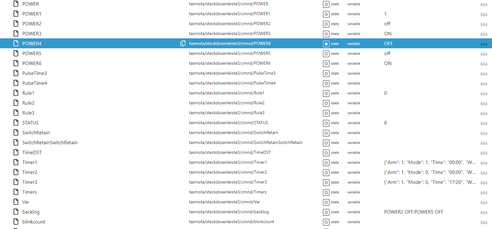This screenshot has height=229, width=492.
Task: Click the state icon in Rule2 row
Action: pyautogui.click(x=326, y=103)
